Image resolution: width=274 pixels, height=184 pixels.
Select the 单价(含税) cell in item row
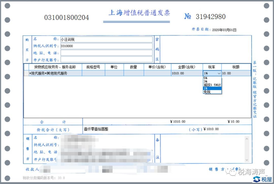pos(157,73)
